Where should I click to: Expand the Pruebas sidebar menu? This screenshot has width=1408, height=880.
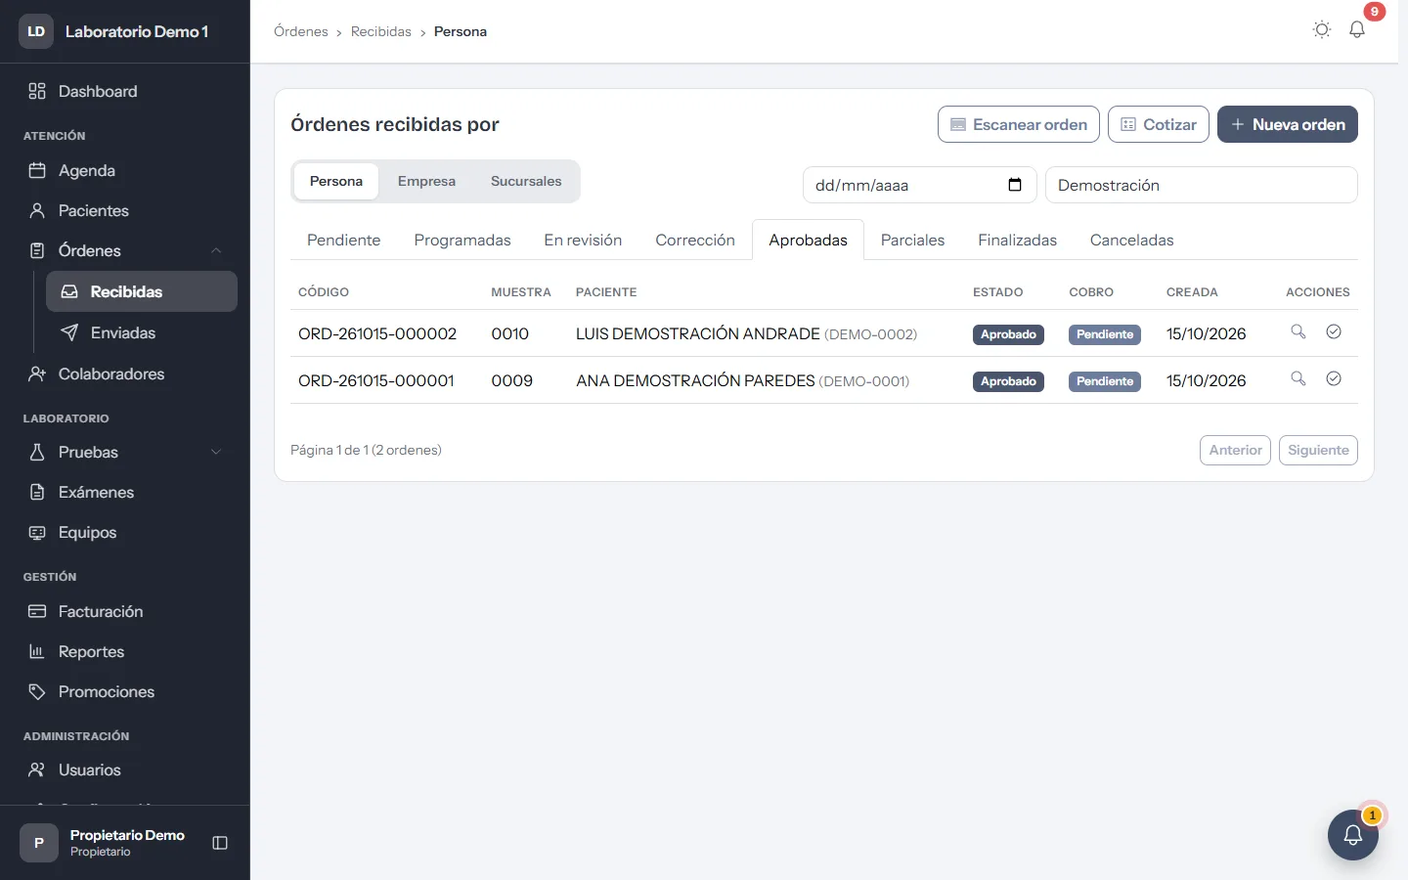point(216,452)
